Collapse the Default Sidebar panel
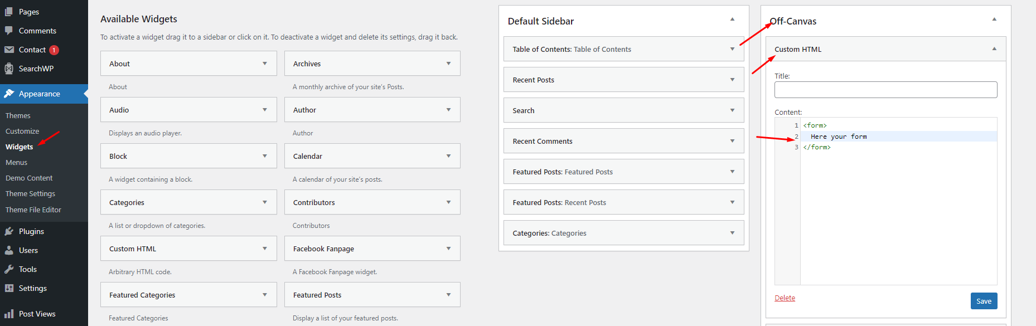The image size is (1036, 326). click(732, 19)
